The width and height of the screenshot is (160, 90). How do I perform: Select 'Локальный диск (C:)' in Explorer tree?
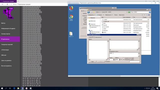tap(95, 26)
